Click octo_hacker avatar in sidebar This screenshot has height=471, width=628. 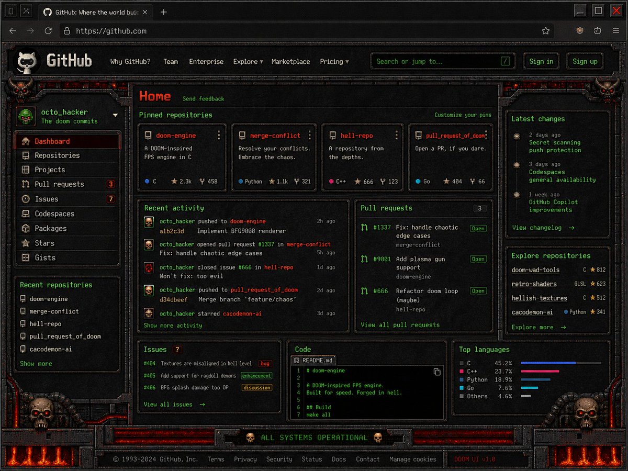click(26, 116)
